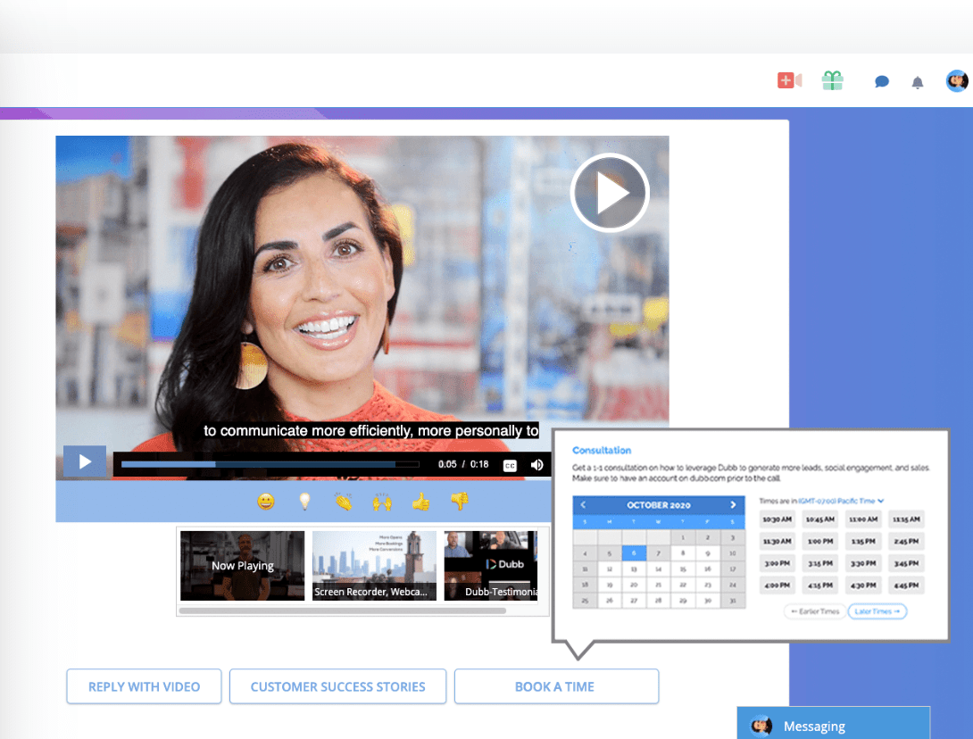Select October 8 in the calendar
The image size is (973, 739).
coord(683,552)
